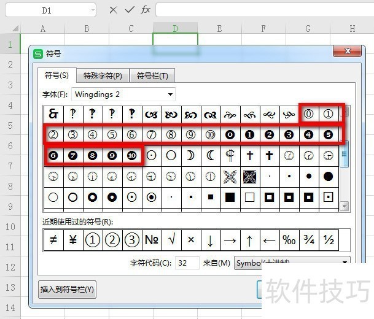Switch to 符号栏(T) tab

(x=152, y=76)
